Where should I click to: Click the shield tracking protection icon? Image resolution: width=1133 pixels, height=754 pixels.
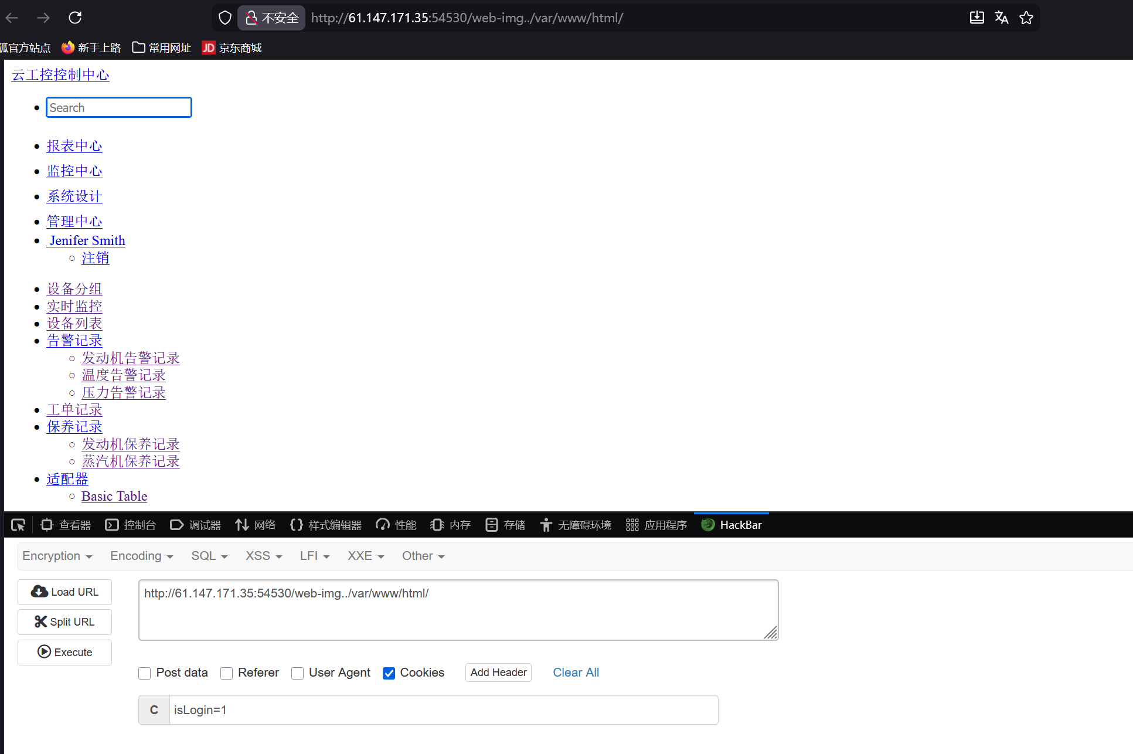[225, 18]
